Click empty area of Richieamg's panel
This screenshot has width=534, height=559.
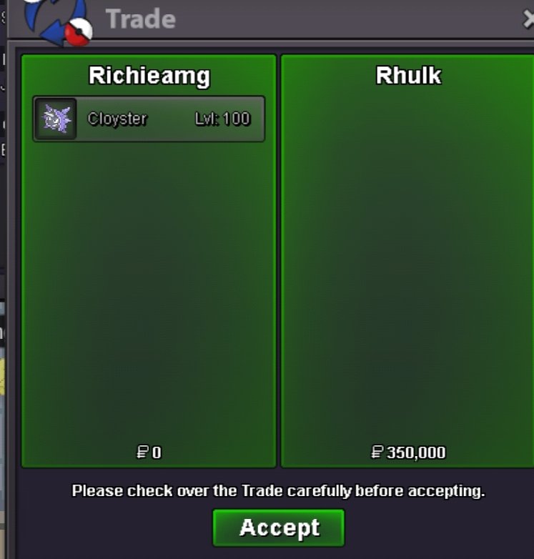tap(149, 292)
